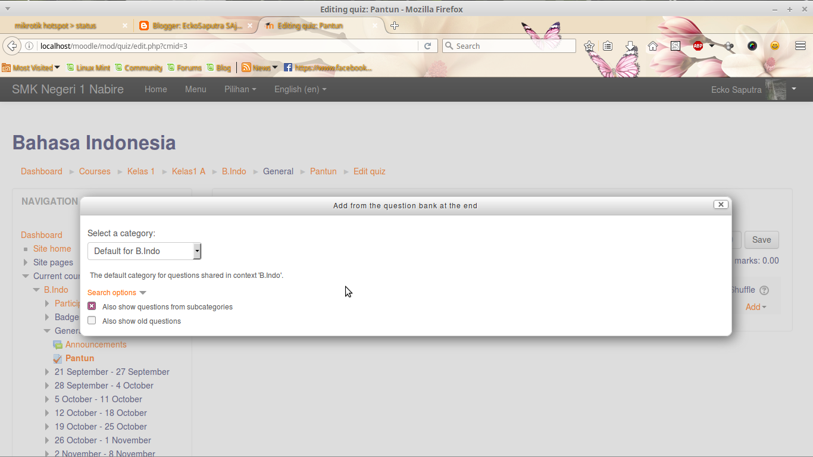Image resolution: width=813 pixels, height=457 pixels.
Task: Open Pantun quiz in navigation tree
Action: 80,358
